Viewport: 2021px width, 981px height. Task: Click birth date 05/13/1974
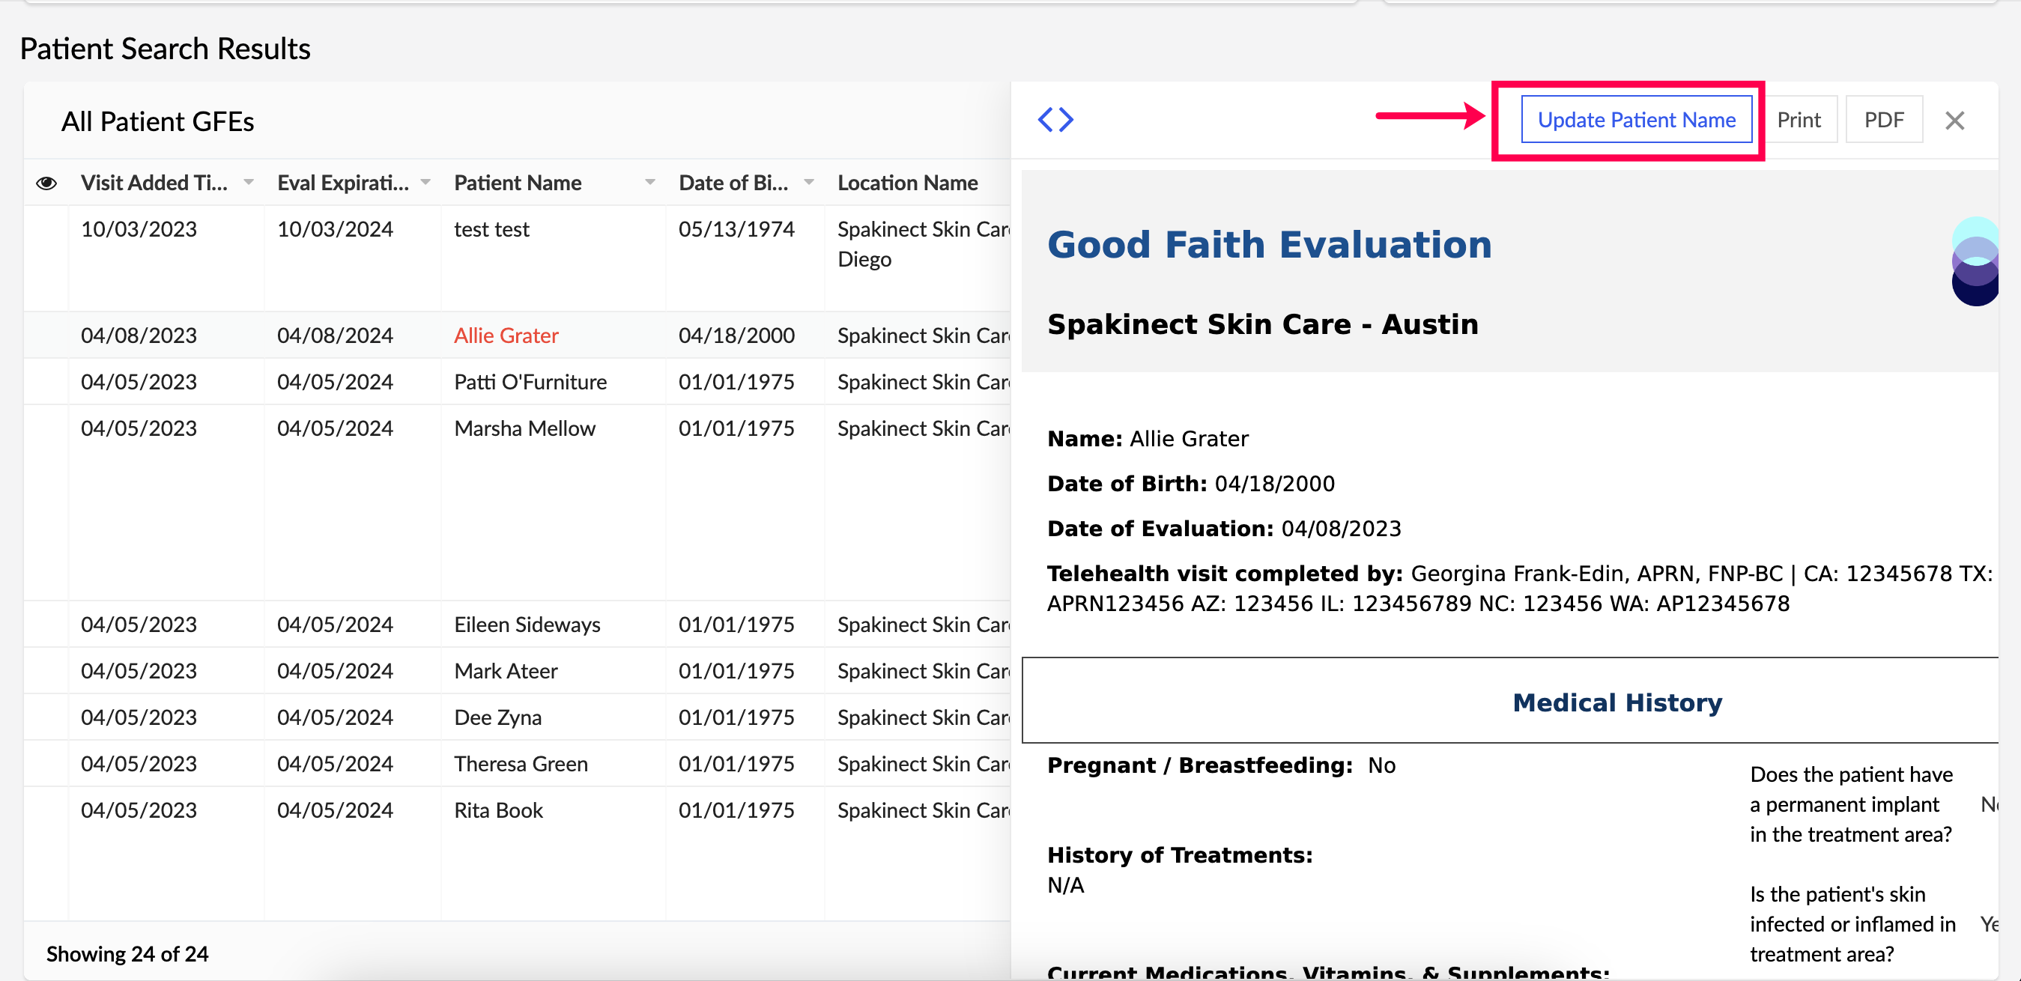(736, 229)
